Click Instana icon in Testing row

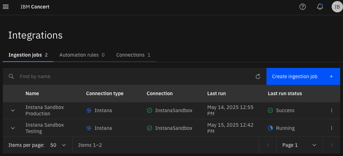[89, 128]
